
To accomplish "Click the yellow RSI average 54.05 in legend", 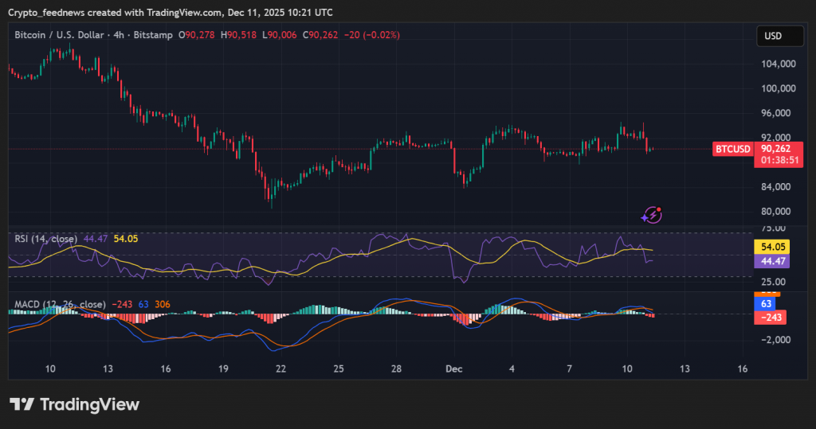I will (126, 239).
